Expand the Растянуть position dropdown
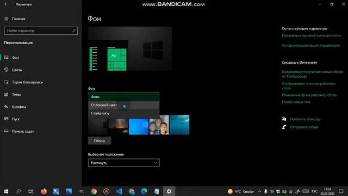 123,163
